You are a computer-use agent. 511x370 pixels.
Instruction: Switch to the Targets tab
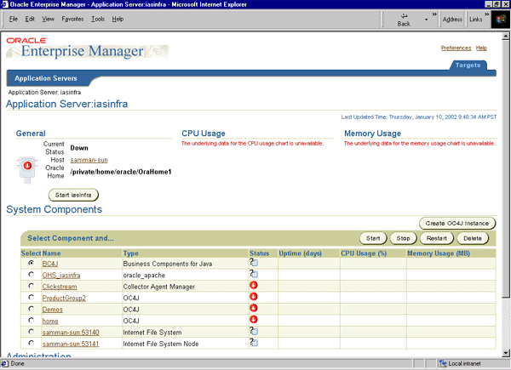(468, 65)
